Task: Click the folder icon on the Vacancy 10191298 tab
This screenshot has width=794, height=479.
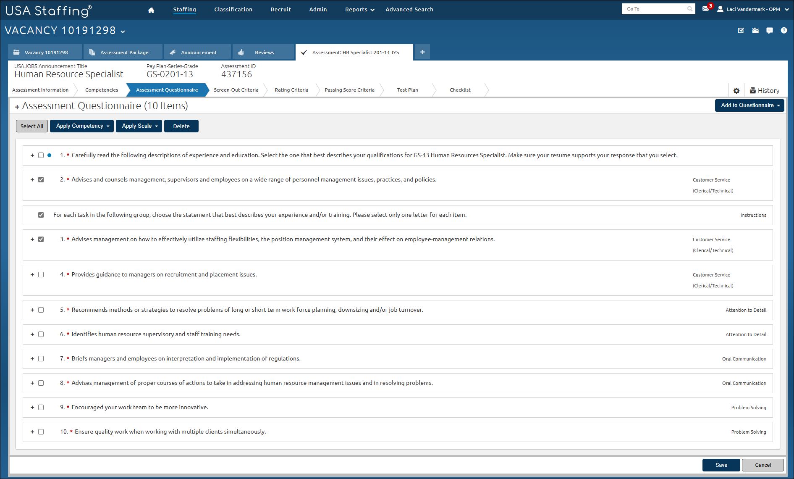Action: click(16, 53)
